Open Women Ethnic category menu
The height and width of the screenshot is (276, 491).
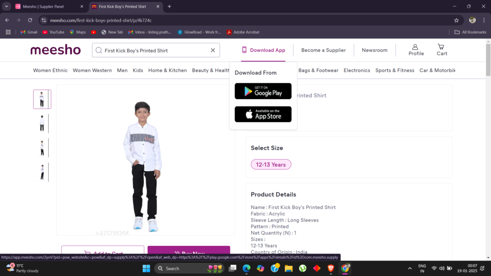(50, 70)
